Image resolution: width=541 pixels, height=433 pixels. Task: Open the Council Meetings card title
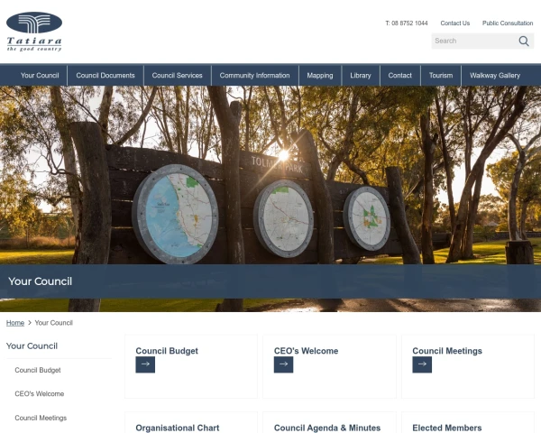click(x=447, y=351)
